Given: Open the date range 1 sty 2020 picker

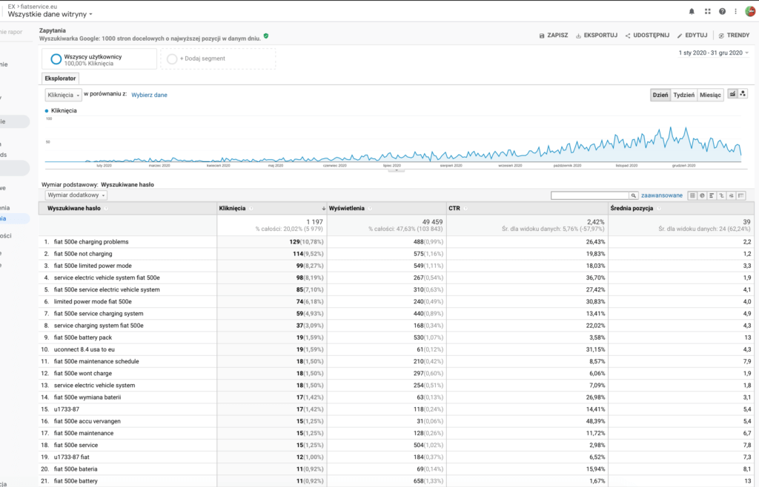Looking at the screenshot, I should click(x=714, y=53).
